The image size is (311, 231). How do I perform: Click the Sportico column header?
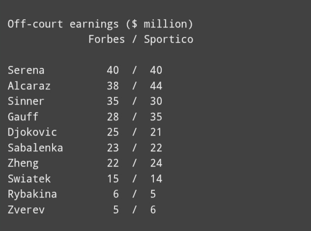pyautogui.click(x=169, y=39)
